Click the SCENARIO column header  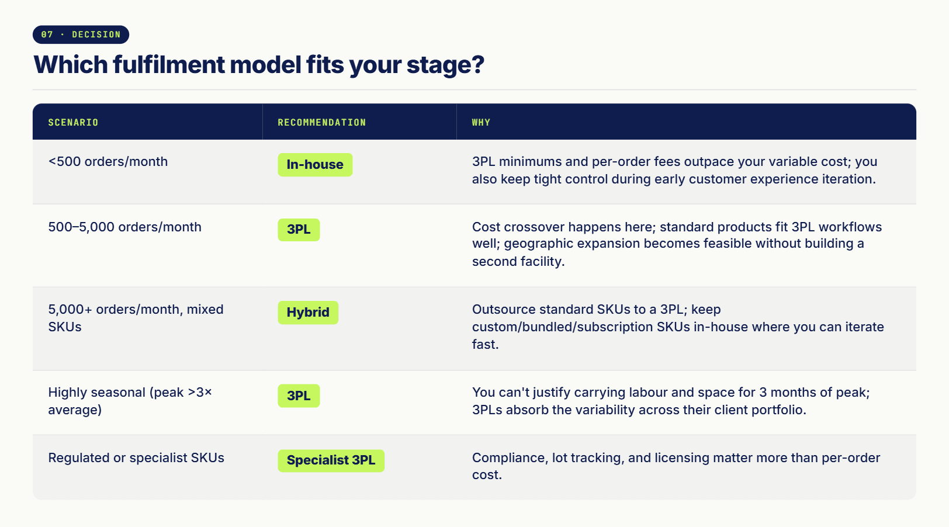pyautogui.click(x=73, y=123)
